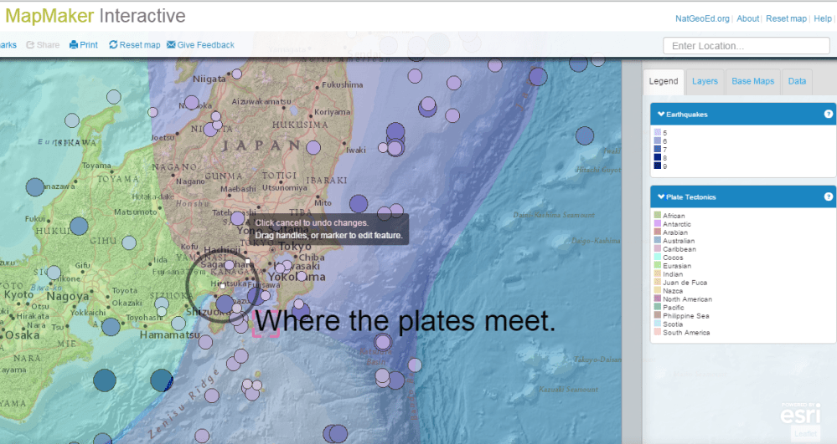Open the Help link in header
The image size is (837, 444).
coord(823,18)
